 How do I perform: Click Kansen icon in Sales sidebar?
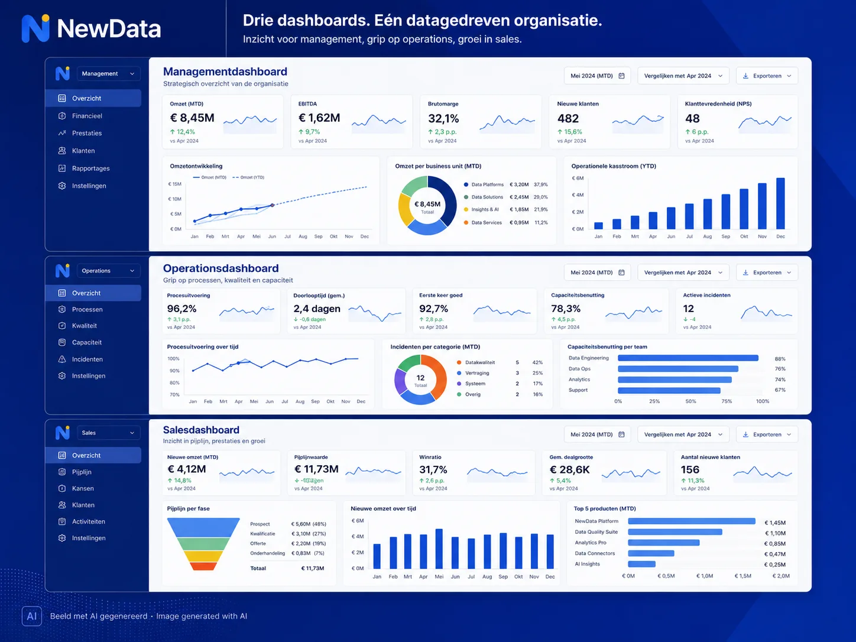[x=62, y=488]
